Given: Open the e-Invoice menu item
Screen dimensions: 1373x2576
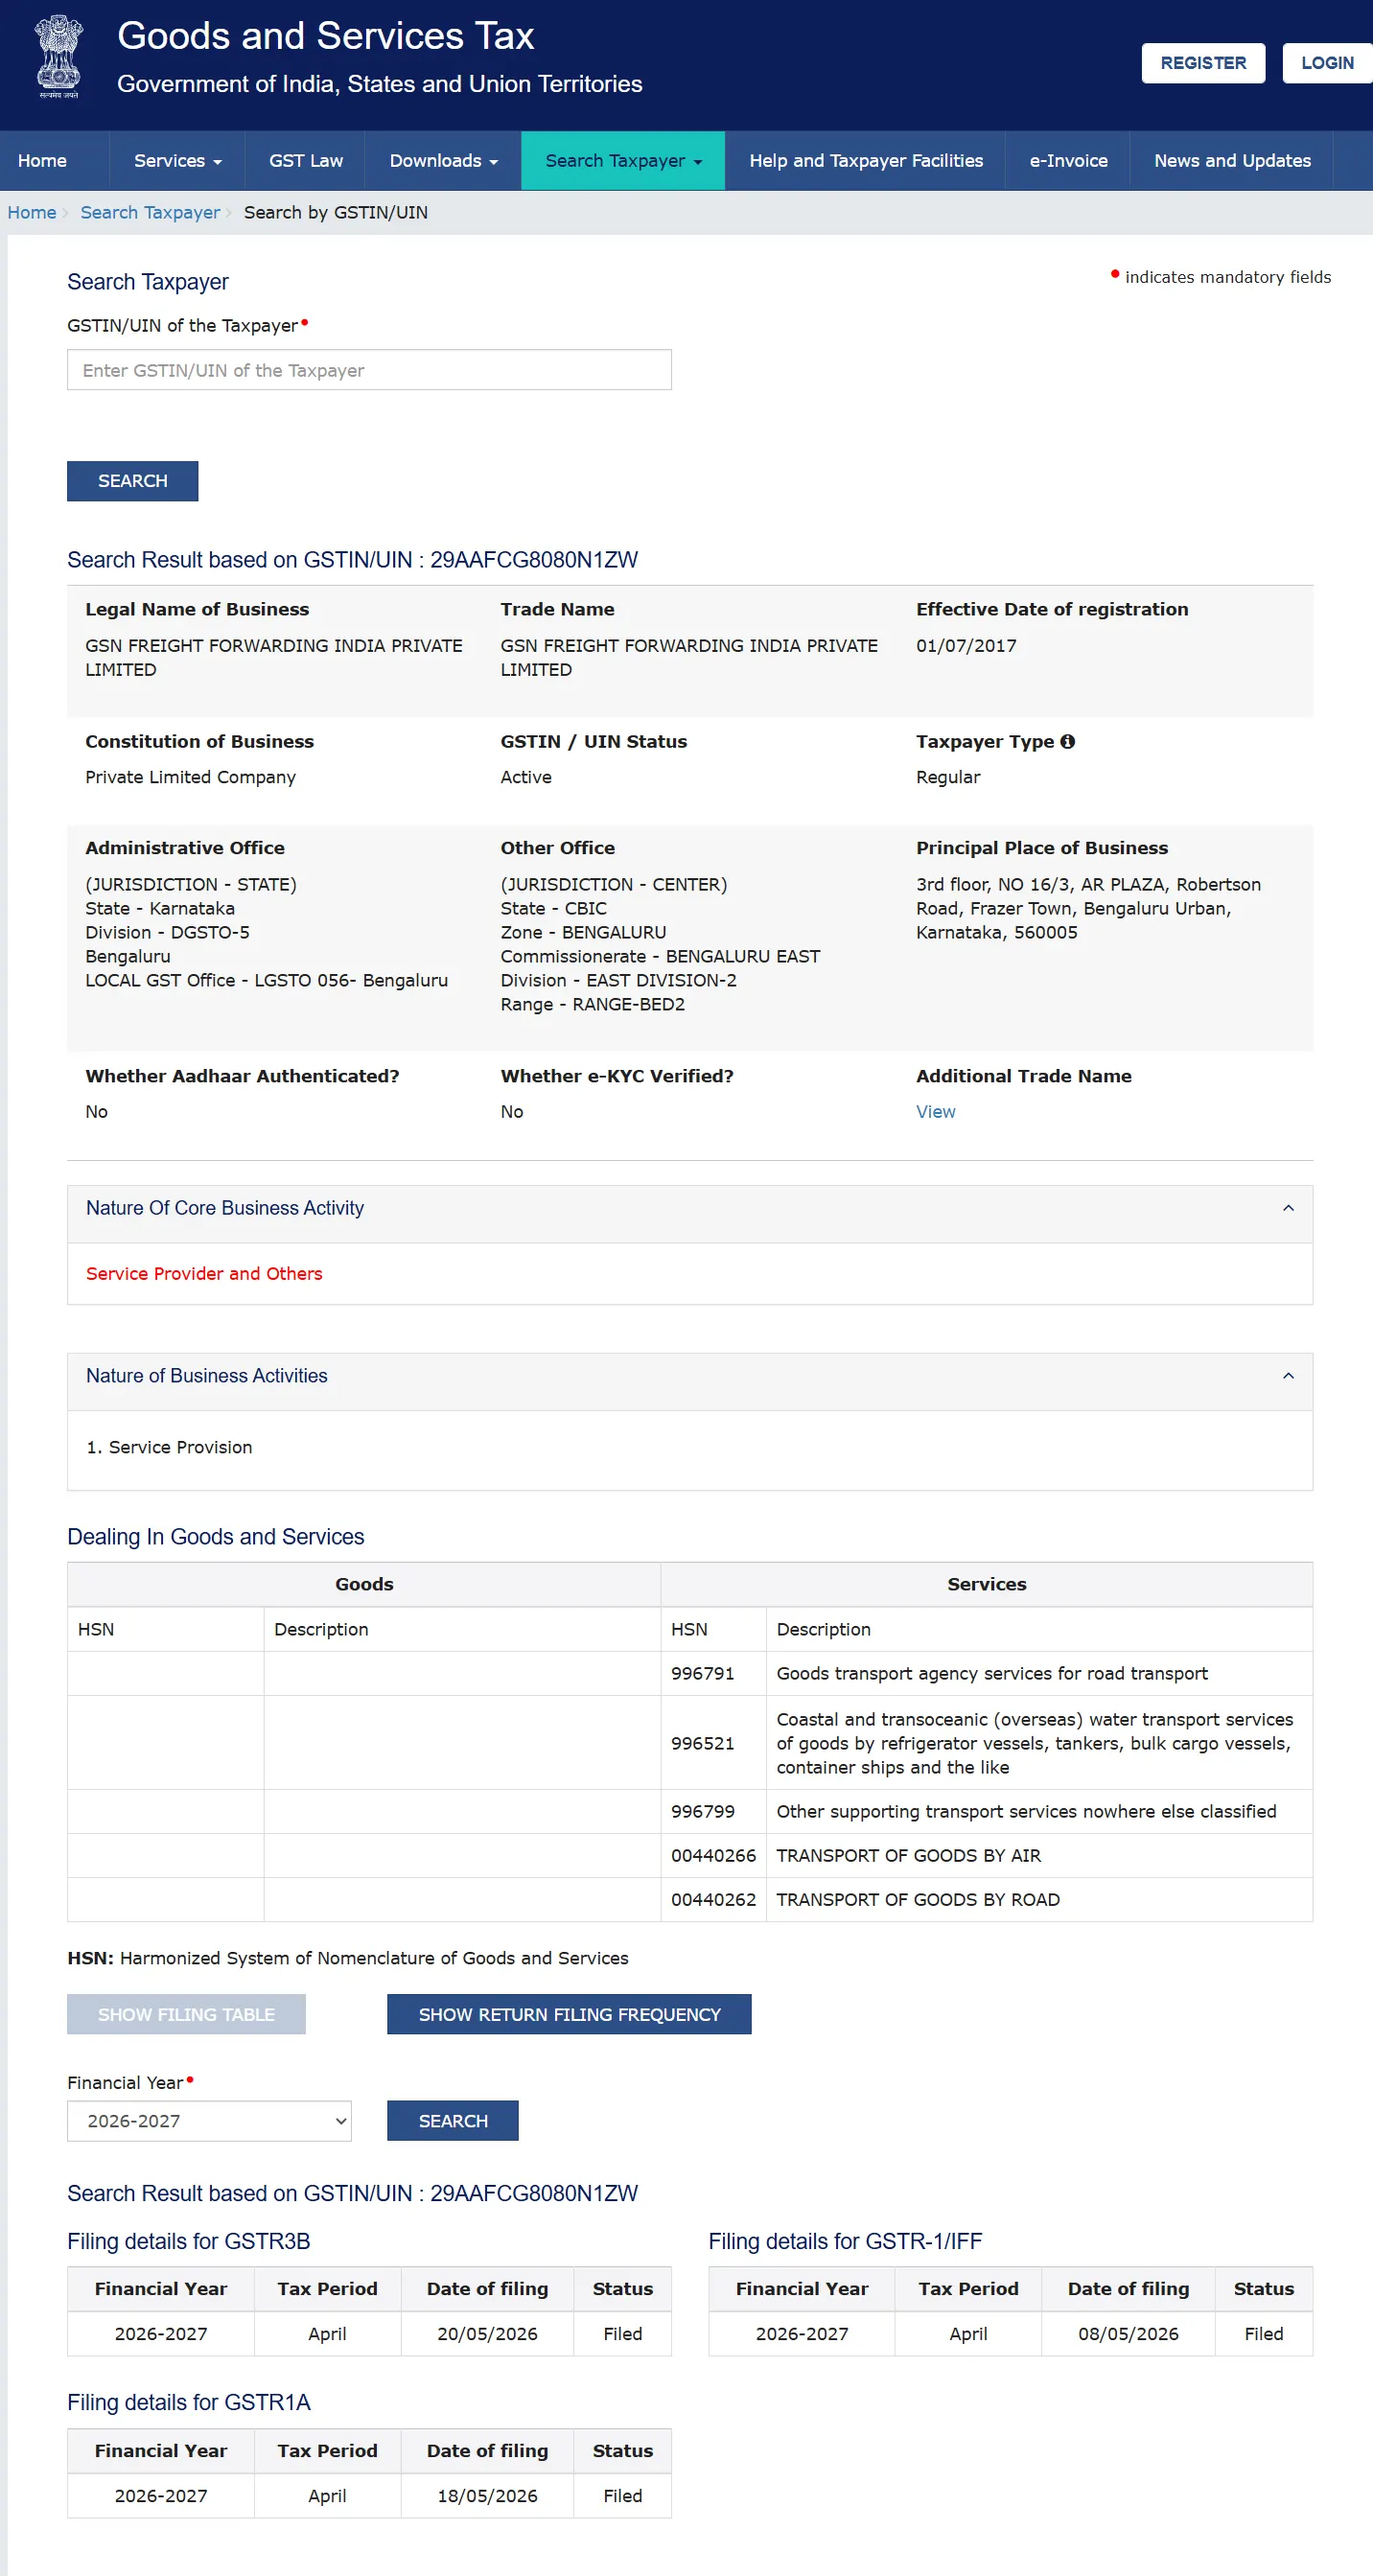Looking at the screenshot, I should click(x=1068, y=161).
